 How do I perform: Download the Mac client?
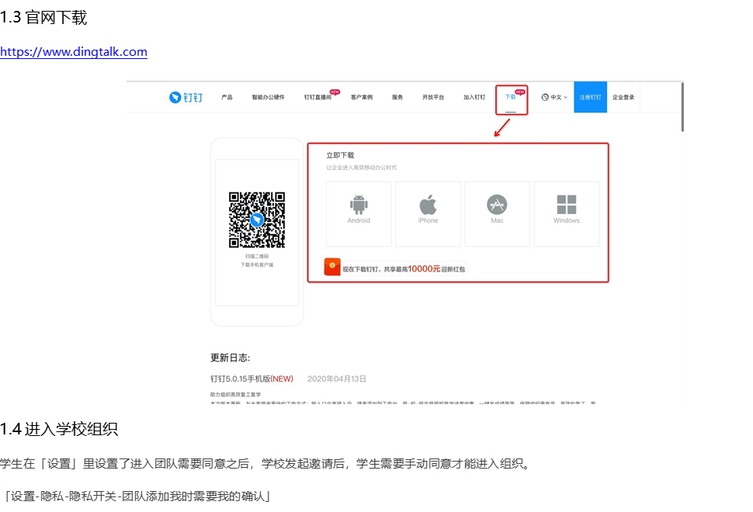tap(497, 214)
